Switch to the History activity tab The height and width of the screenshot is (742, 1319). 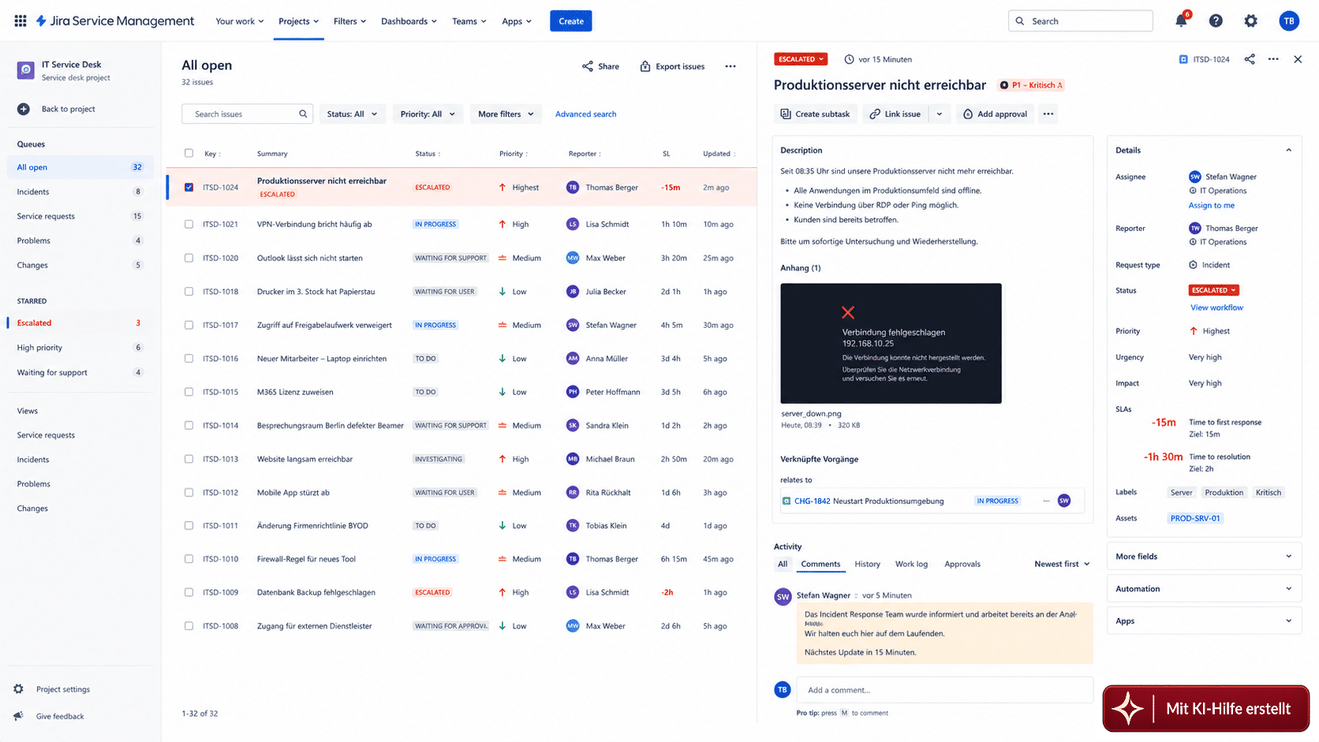point(867,564)
